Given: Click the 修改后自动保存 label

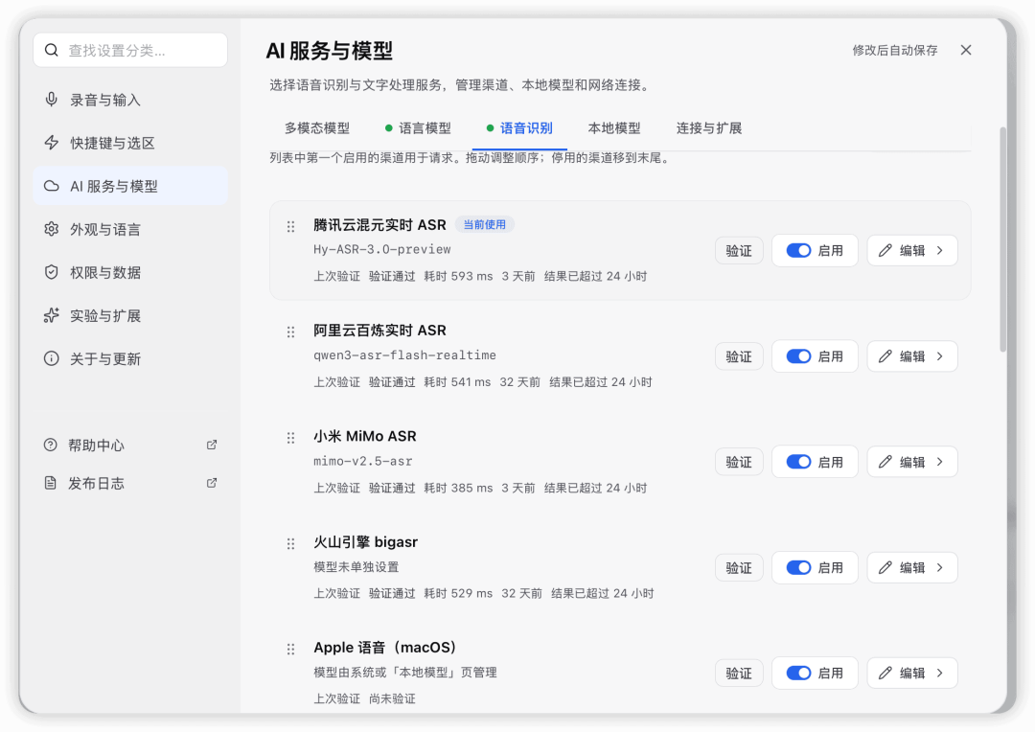Looking at the screenshot, I should 894,50.
